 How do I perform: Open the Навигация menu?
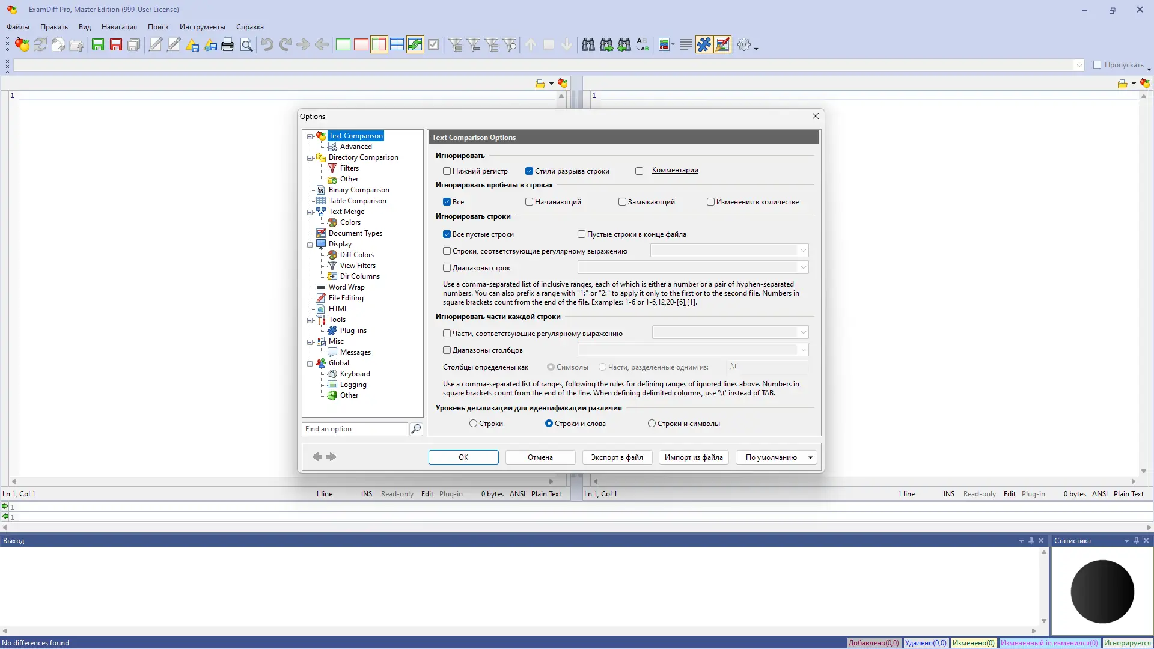coord(119,27)
